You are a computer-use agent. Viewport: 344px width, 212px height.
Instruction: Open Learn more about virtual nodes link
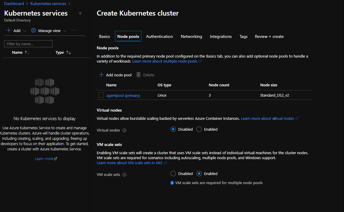coord(268,119)
